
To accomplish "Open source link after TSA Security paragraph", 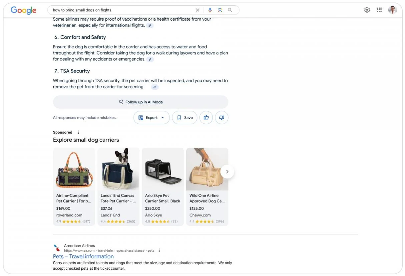I will tap(155, 87).
